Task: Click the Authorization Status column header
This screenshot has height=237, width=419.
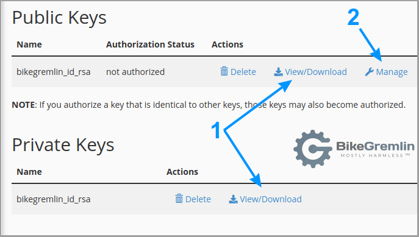Action: coord(150,44)
